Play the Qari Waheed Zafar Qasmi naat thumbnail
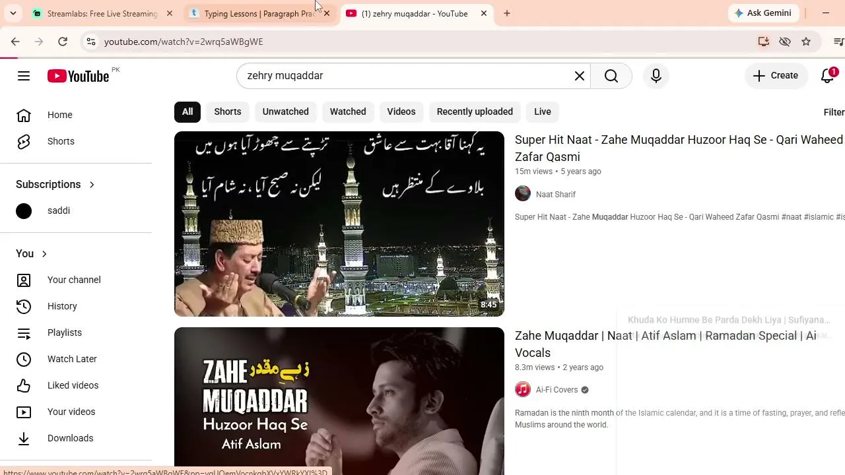The image size is (845, 475). point(339,224)
